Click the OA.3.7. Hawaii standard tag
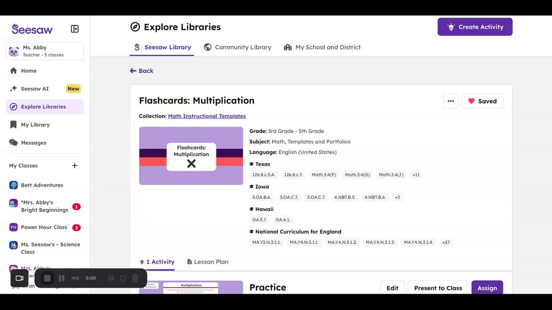The image size is (552, 310). pyautogui.click(x=259, y=220)
